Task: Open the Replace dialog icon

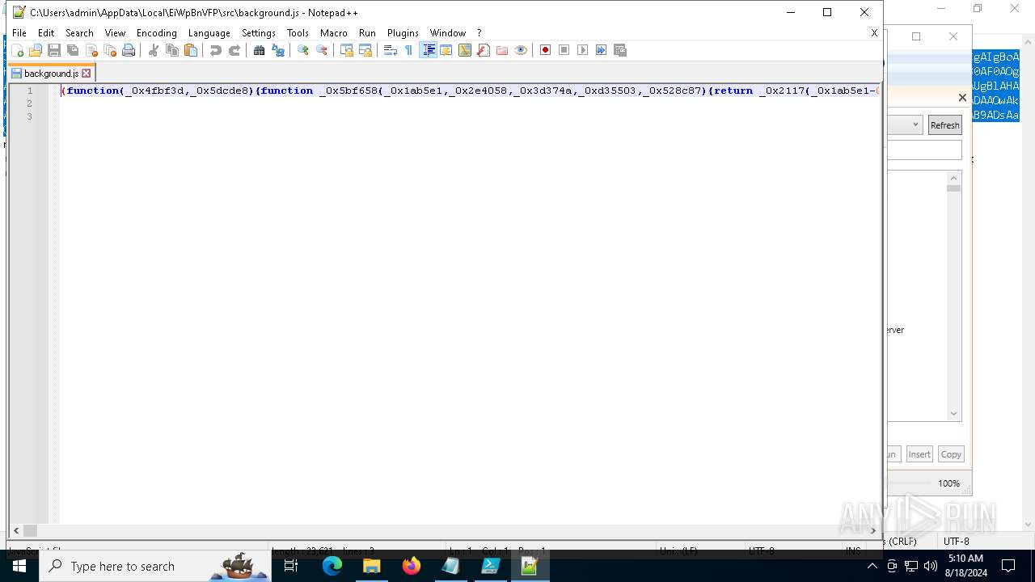Action: pyautogui.click(x=278, y=50)
